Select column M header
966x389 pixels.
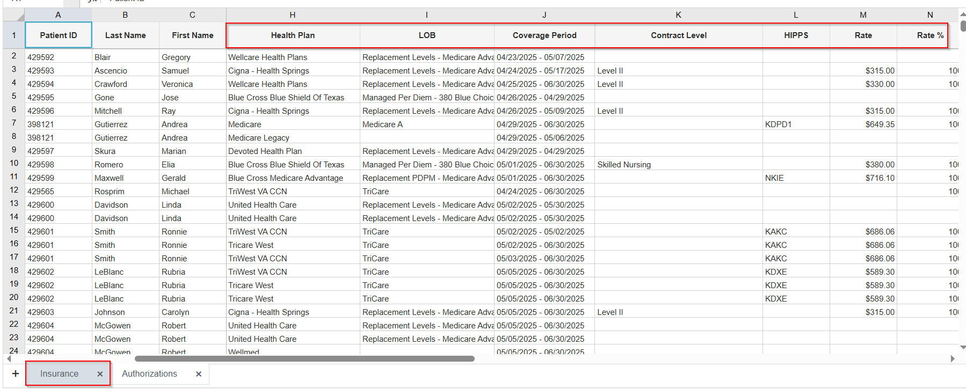tap(863, 15)
